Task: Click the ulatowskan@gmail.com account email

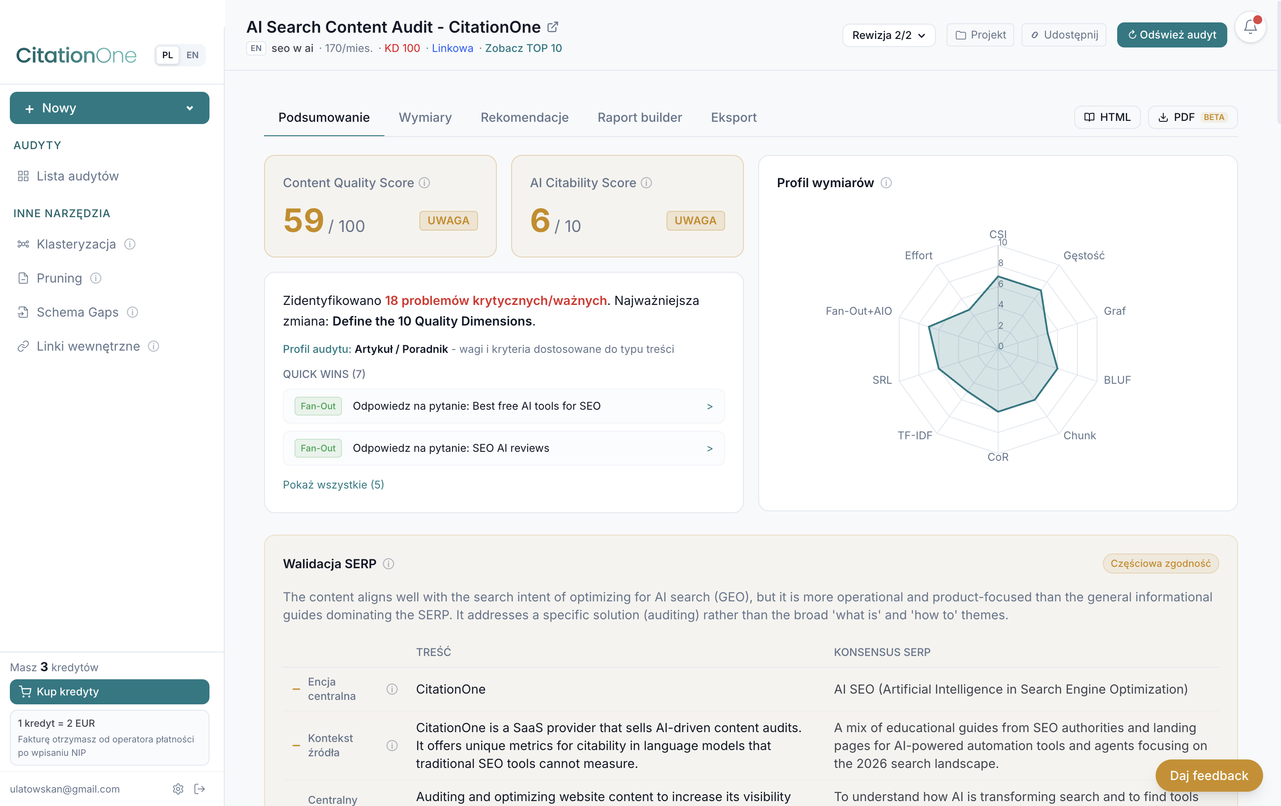Action: (x=65, y=789)
